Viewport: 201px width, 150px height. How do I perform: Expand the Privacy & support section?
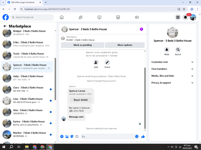(x=172, y=83)
